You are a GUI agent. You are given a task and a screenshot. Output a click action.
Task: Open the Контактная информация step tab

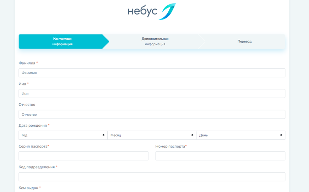coord(63,42)
